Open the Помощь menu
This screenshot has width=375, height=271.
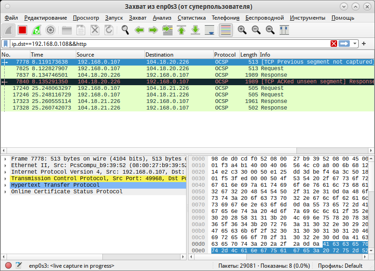point(343,18)
